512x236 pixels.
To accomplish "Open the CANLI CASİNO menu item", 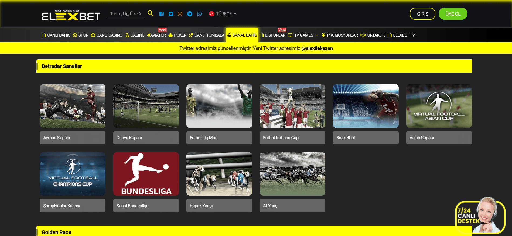I will (107, 35).
